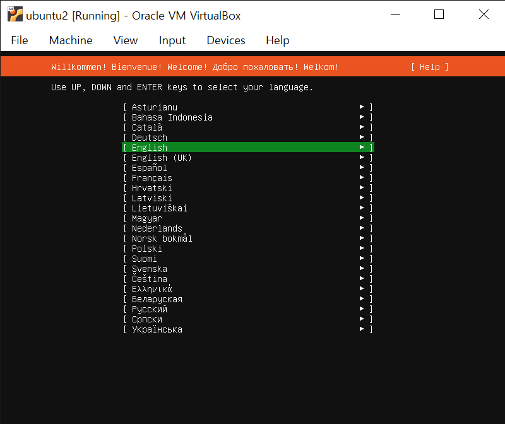505x424 pixels.
Task: Open the File menu
Action: pos(19,40)
